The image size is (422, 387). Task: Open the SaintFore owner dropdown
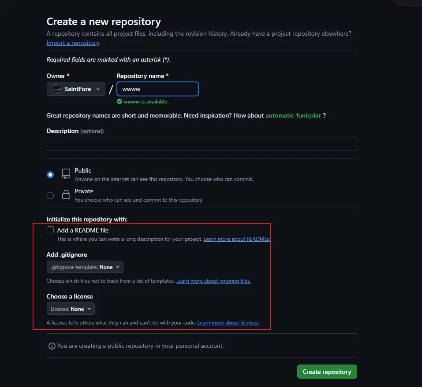coord(76,89)
